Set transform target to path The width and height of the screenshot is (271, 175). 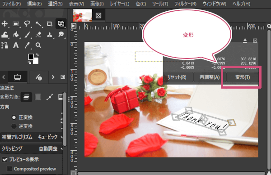[x=50, y=97]
